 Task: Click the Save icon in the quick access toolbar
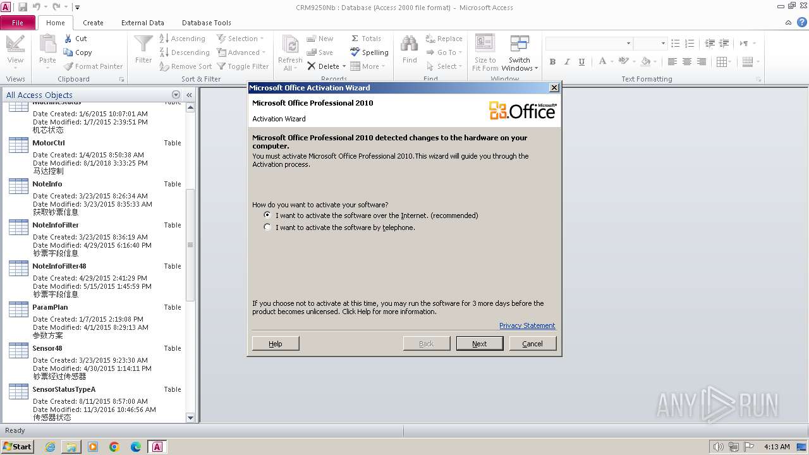tap(23, 7)
